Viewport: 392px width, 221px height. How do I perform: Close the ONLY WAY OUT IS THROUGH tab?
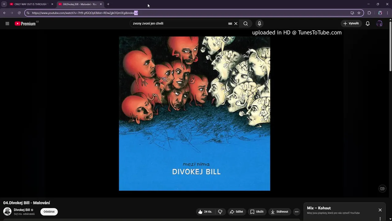pos(52,4)
